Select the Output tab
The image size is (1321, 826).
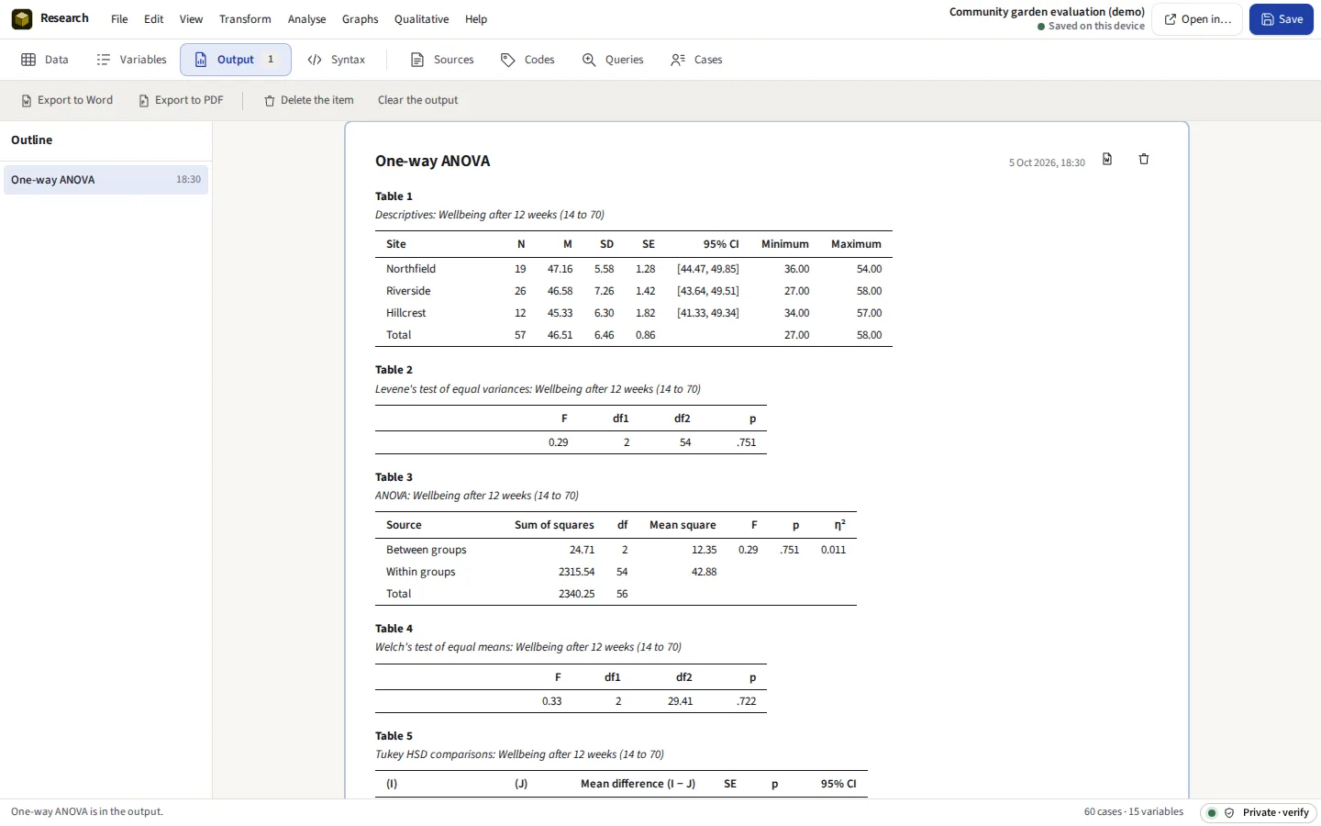point(236,60)
